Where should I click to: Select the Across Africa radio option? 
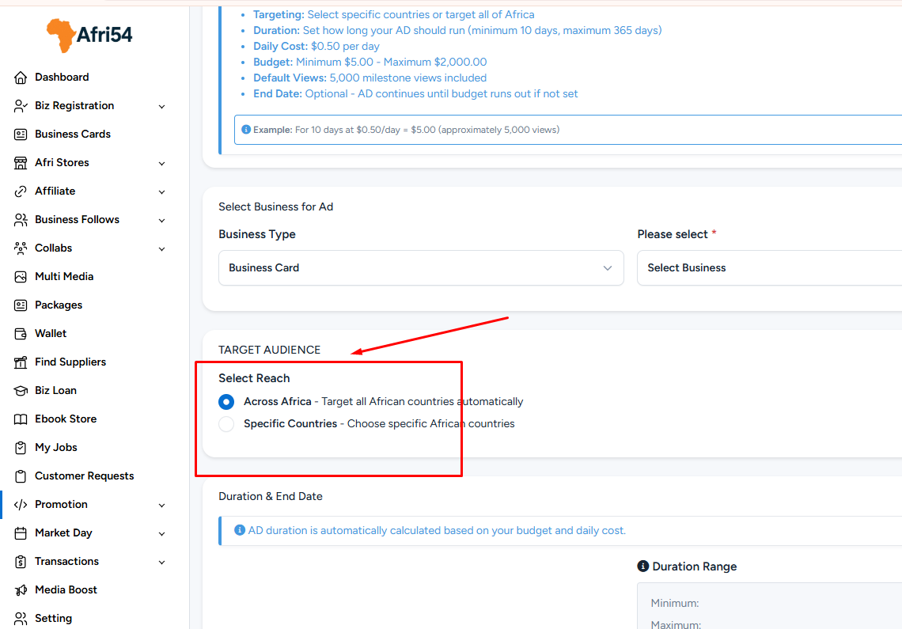coord(226,402)
